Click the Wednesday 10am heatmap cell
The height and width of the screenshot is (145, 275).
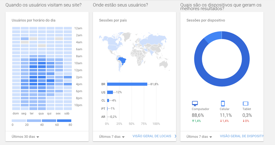tap(42, 63)
